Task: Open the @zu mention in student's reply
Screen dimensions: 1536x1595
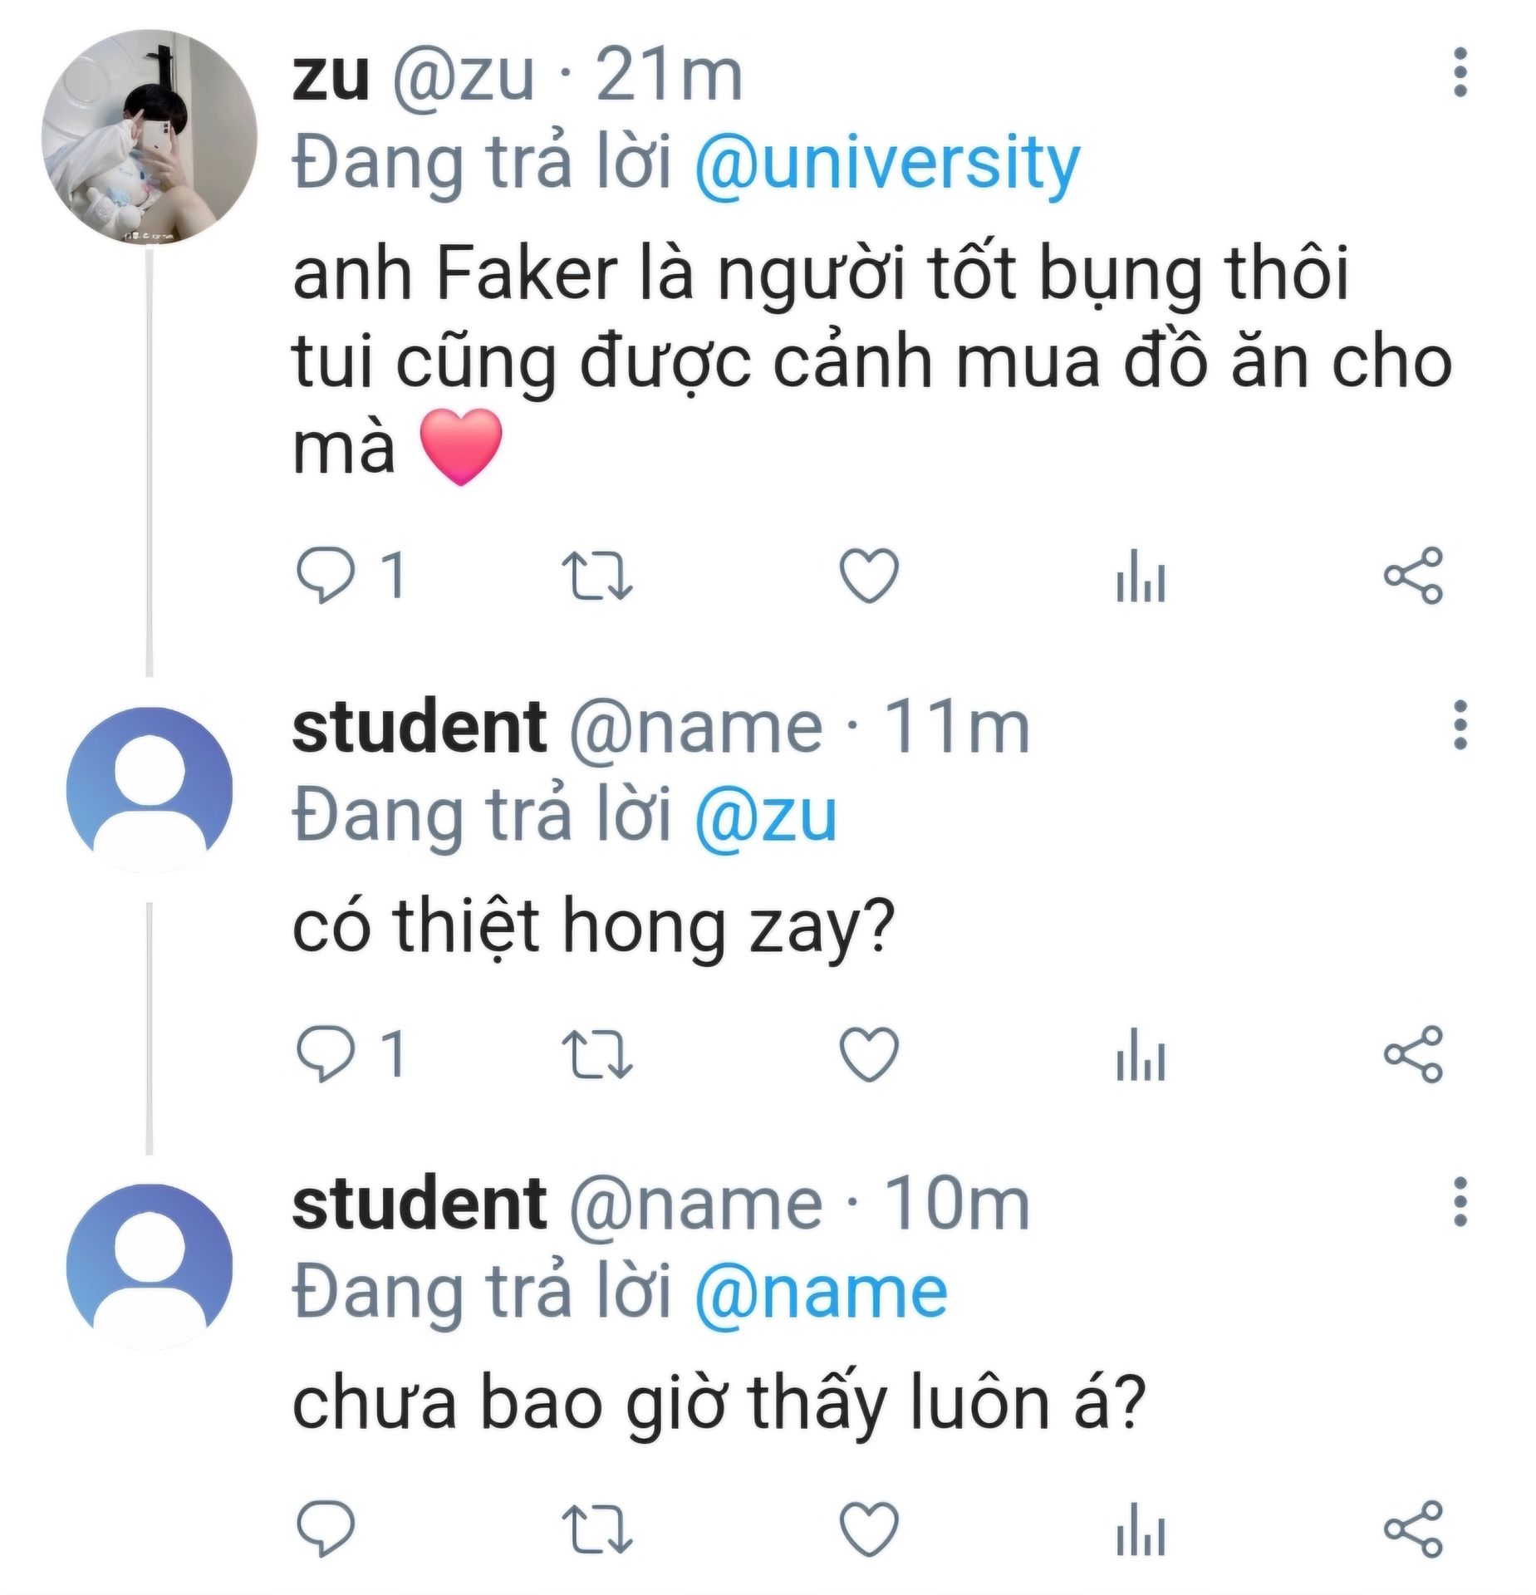Action: pos(766,816)
